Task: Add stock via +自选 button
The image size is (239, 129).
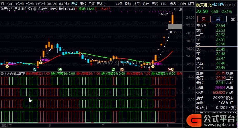Action: [x=182, y=4]
